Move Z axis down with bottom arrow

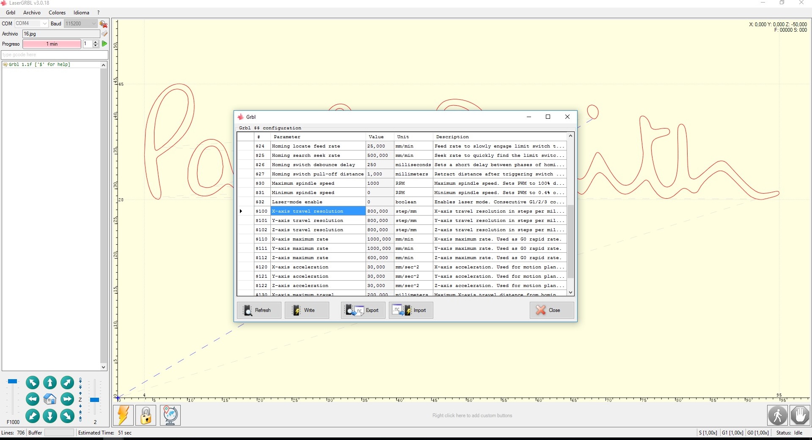[80, 419]
